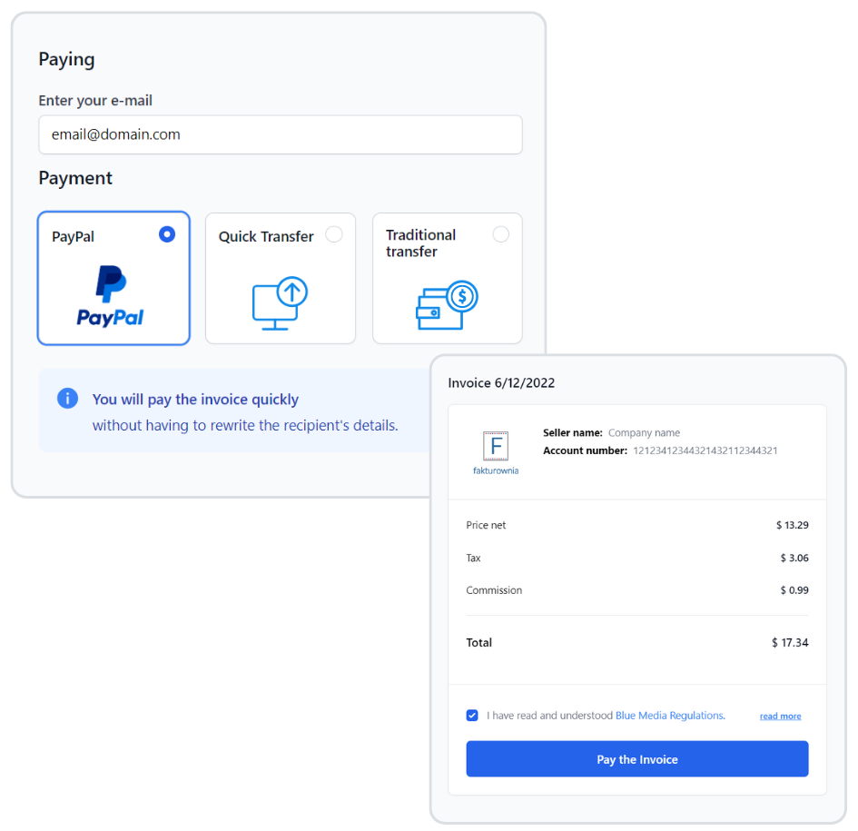Choose the Quick Transfer payment card
The width and height of the screenshot is (858, 831).
281,278
